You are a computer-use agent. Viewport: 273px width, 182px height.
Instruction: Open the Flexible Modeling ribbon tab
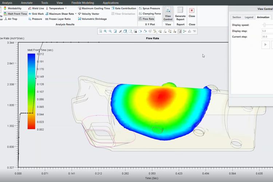coord(83,3)
